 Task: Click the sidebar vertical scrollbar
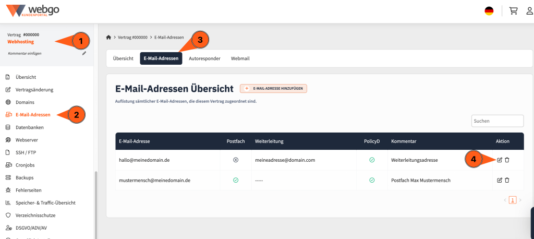tap(96, 205)
